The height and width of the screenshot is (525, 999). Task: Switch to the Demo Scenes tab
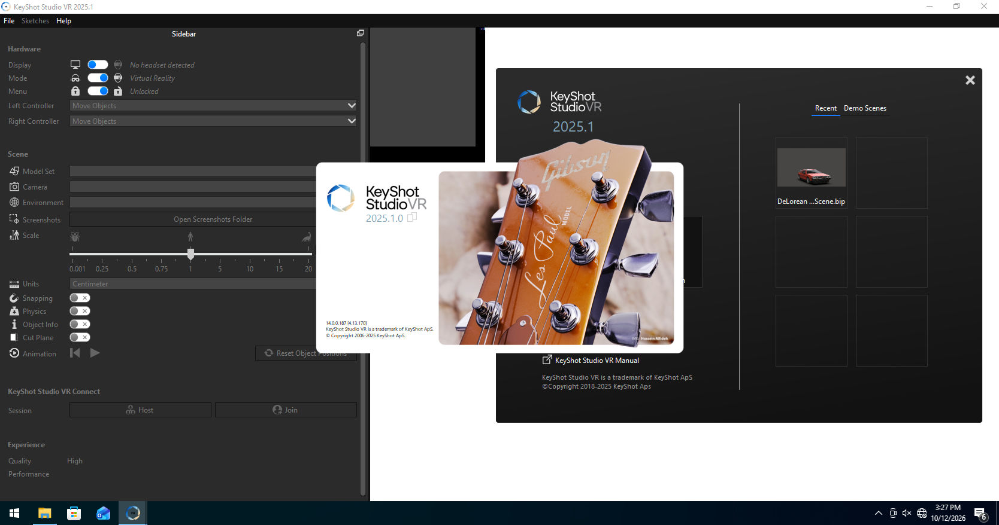865,108
